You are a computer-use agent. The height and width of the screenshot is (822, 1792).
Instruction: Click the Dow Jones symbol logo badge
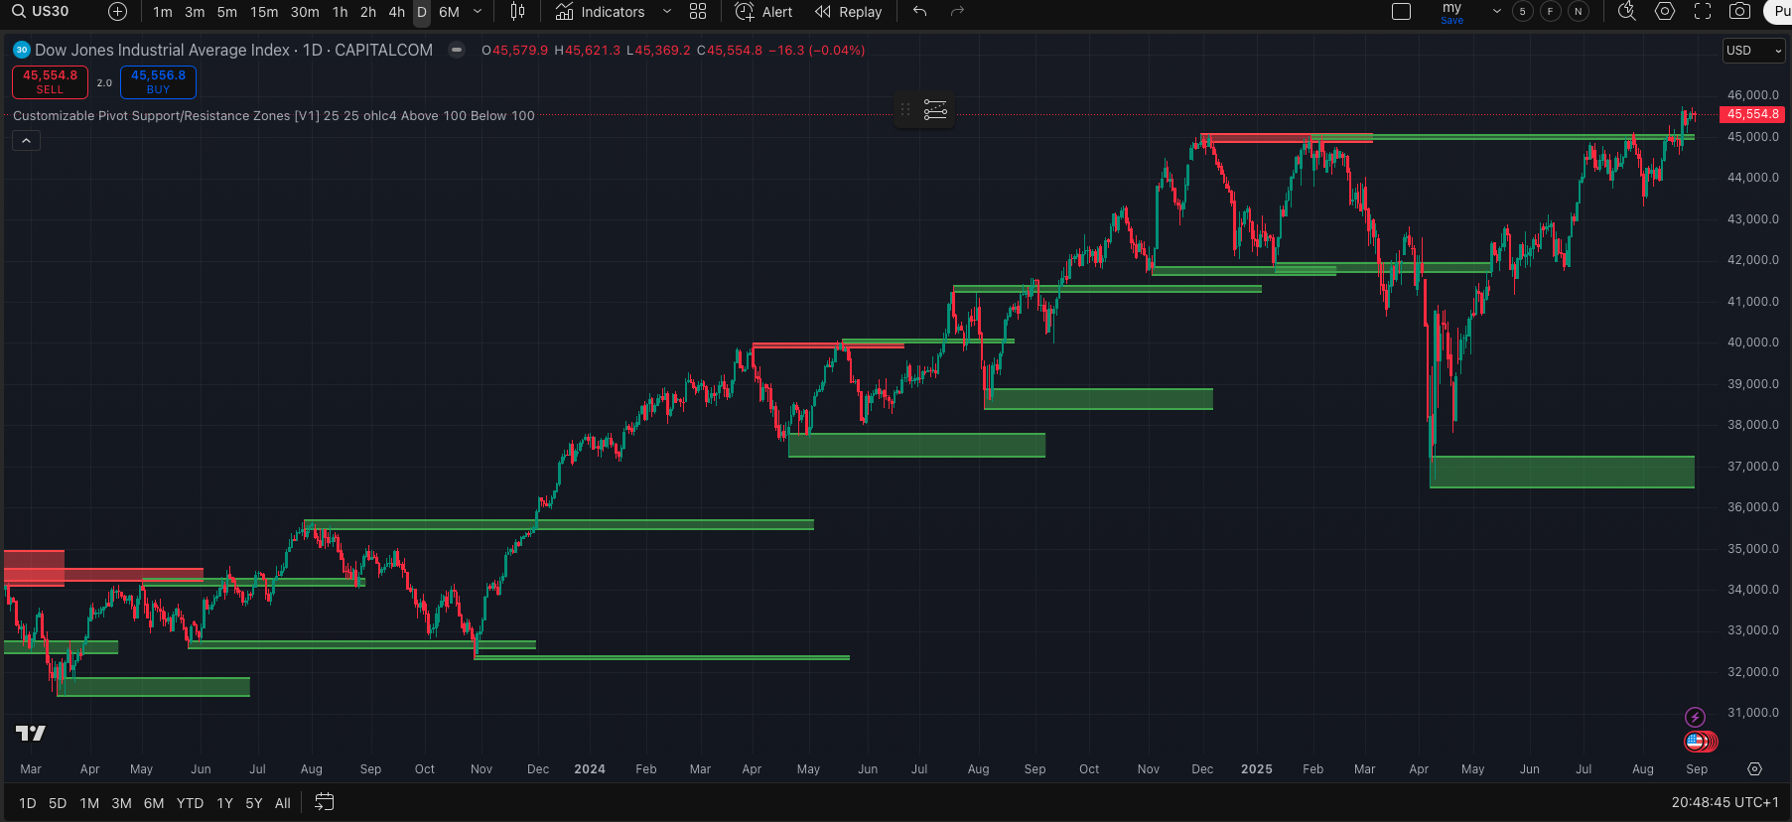pos(22,50)
